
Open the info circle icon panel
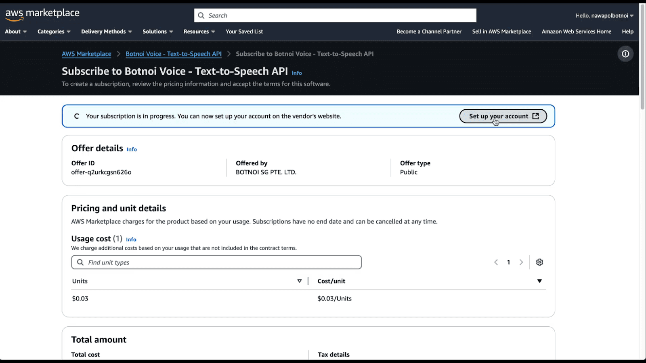click(x=625, y=54)
